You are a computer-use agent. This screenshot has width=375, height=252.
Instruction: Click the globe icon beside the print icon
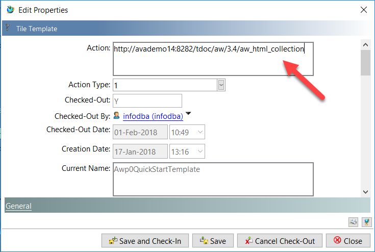(x=366, y=221)
